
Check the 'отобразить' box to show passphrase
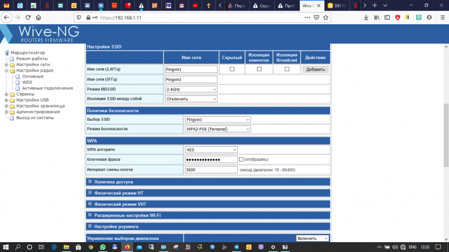(x=241, y=160)
